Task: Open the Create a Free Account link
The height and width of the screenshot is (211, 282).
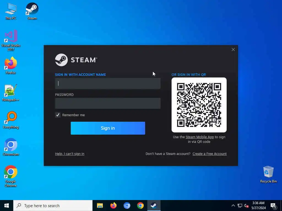Action: (x=210, y=154)
